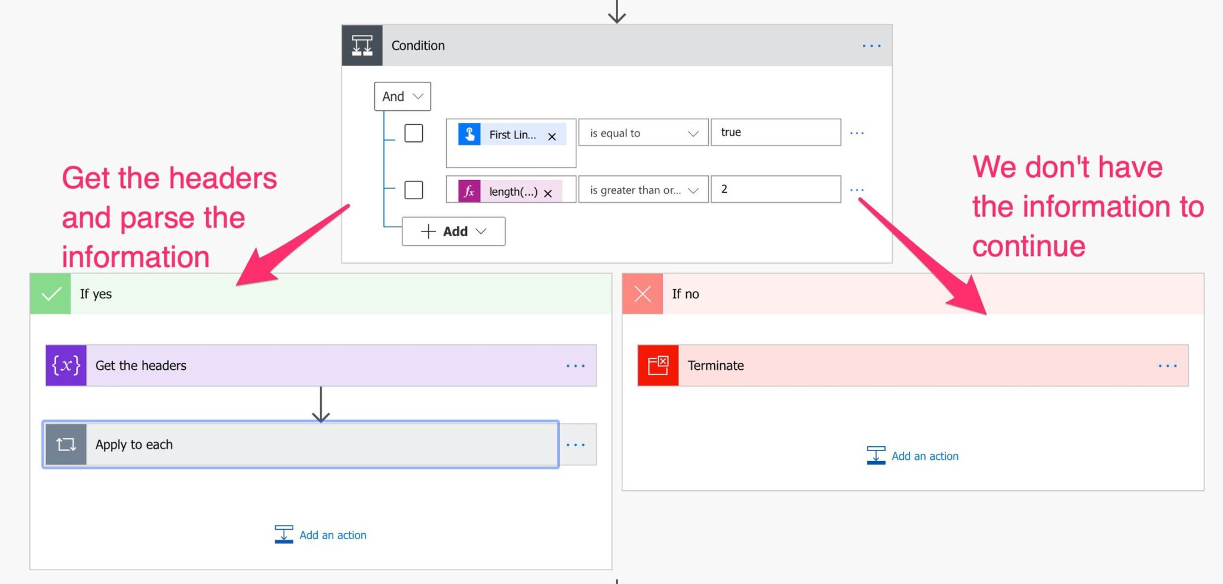This screenshot has height=584, width=1223.
Task: Click Add an action under Apply to each
Action: [321, 534]
